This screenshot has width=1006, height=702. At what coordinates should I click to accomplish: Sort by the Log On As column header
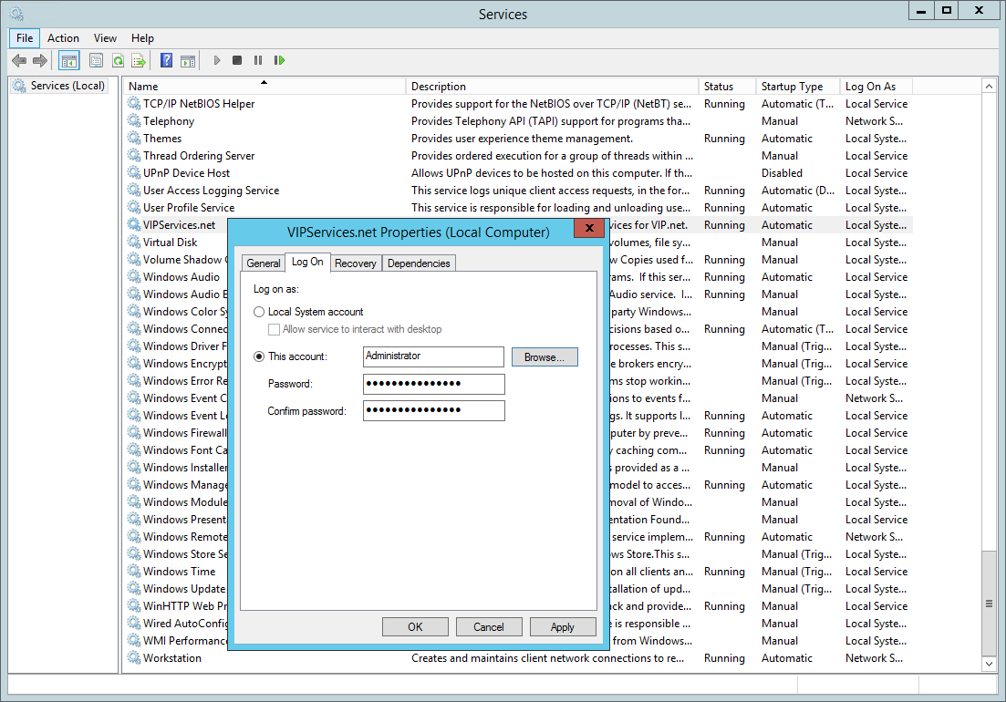876,86
